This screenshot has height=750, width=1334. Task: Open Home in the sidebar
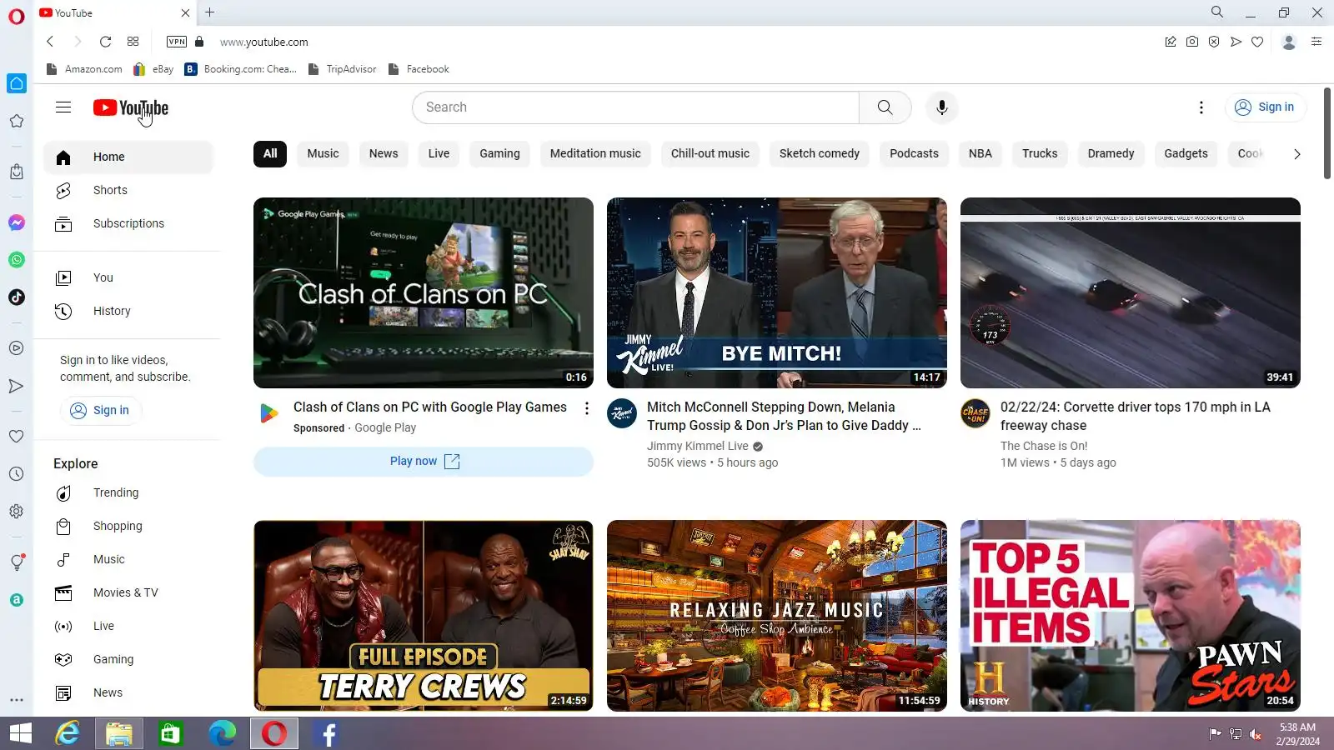(x=128, y=157)
